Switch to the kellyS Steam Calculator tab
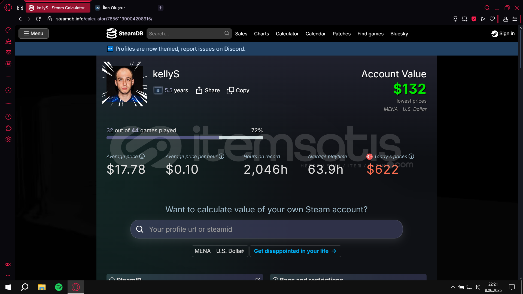 58,8
